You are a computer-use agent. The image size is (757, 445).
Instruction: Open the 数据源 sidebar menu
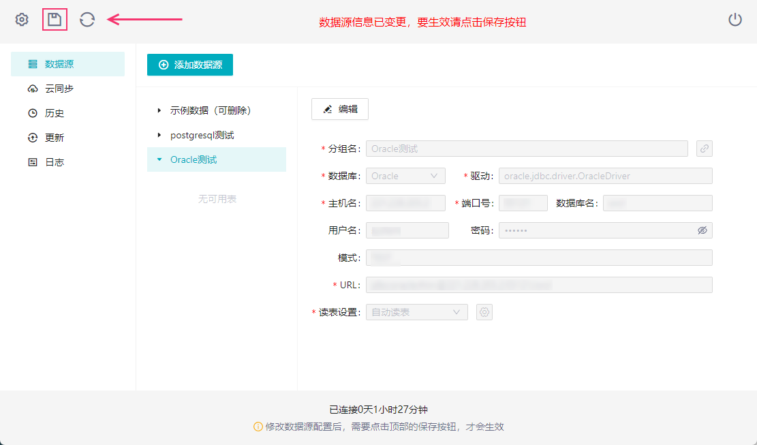click(67, 63)
